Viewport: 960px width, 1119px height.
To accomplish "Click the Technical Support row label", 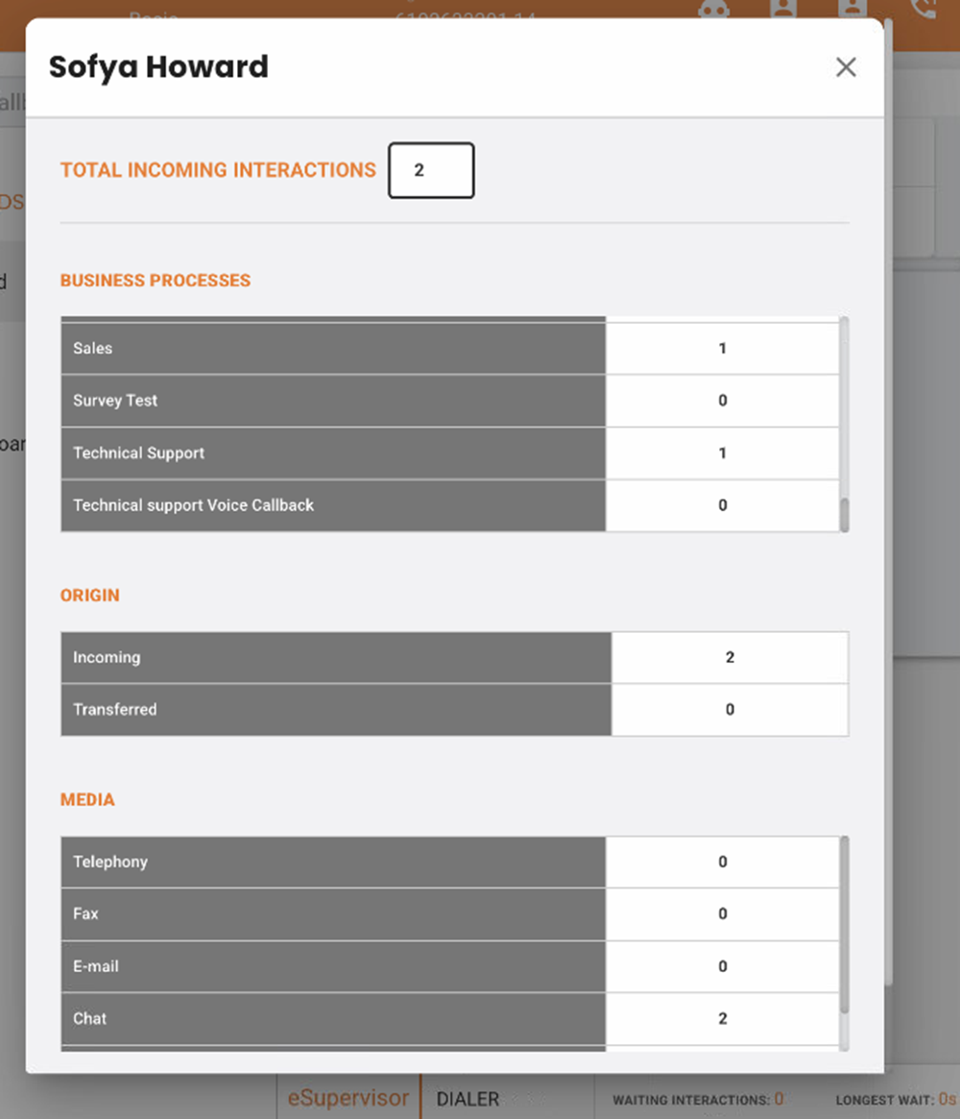I will click(x=139, y=453).
